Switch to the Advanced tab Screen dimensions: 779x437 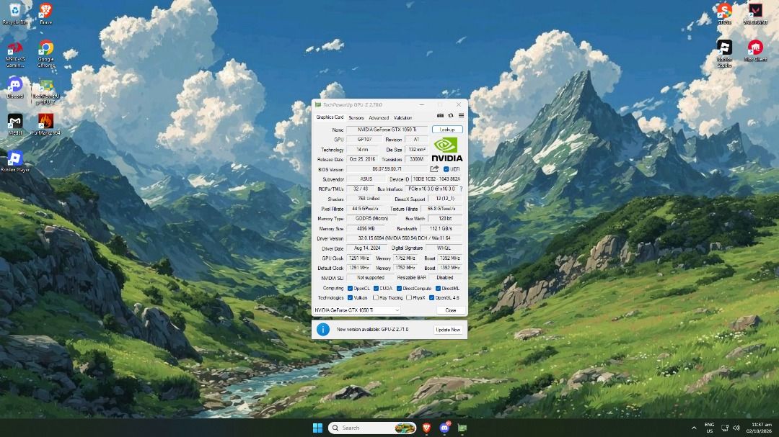pyautogui.click(x=379, y=117)
